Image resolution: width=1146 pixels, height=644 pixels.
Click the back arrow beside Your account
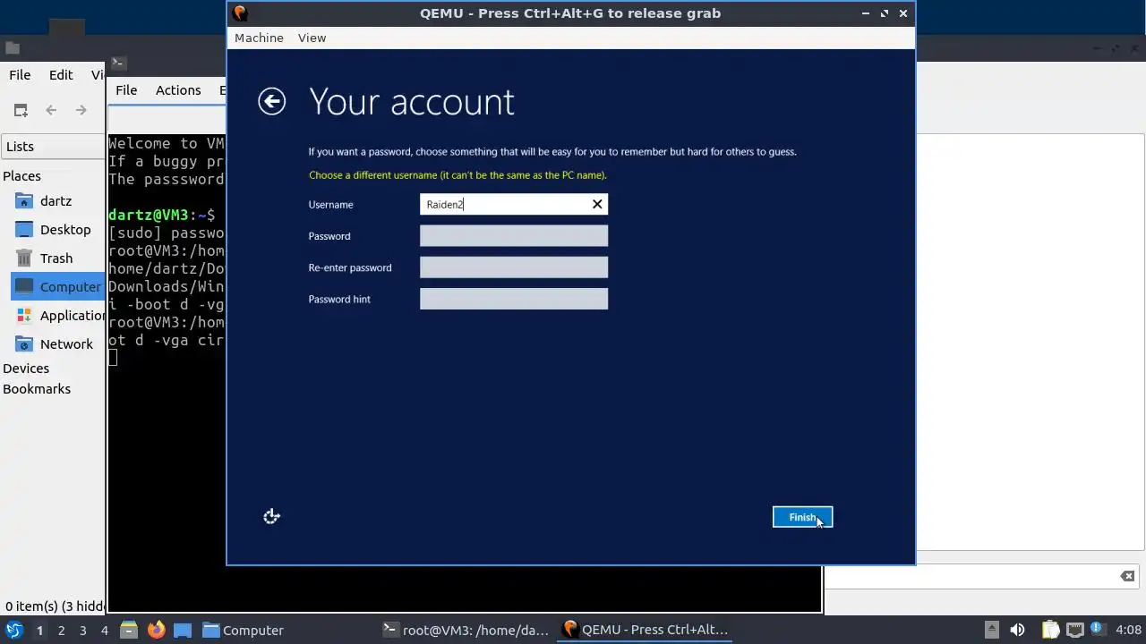tap(272, 101)
